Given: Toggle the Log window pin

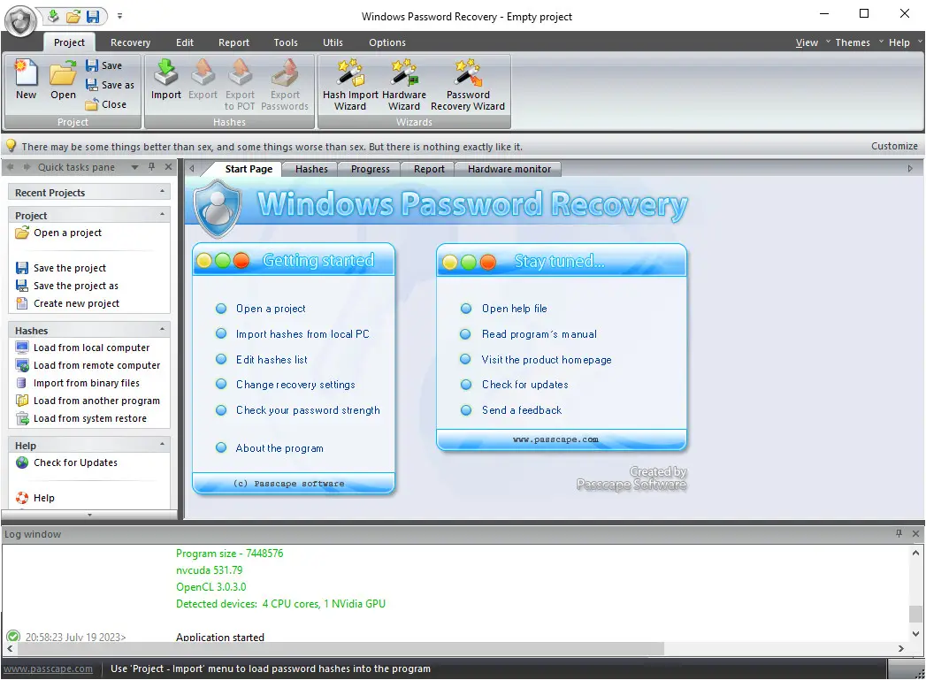Looking at the screenshot, I should [x=899, y=533].
